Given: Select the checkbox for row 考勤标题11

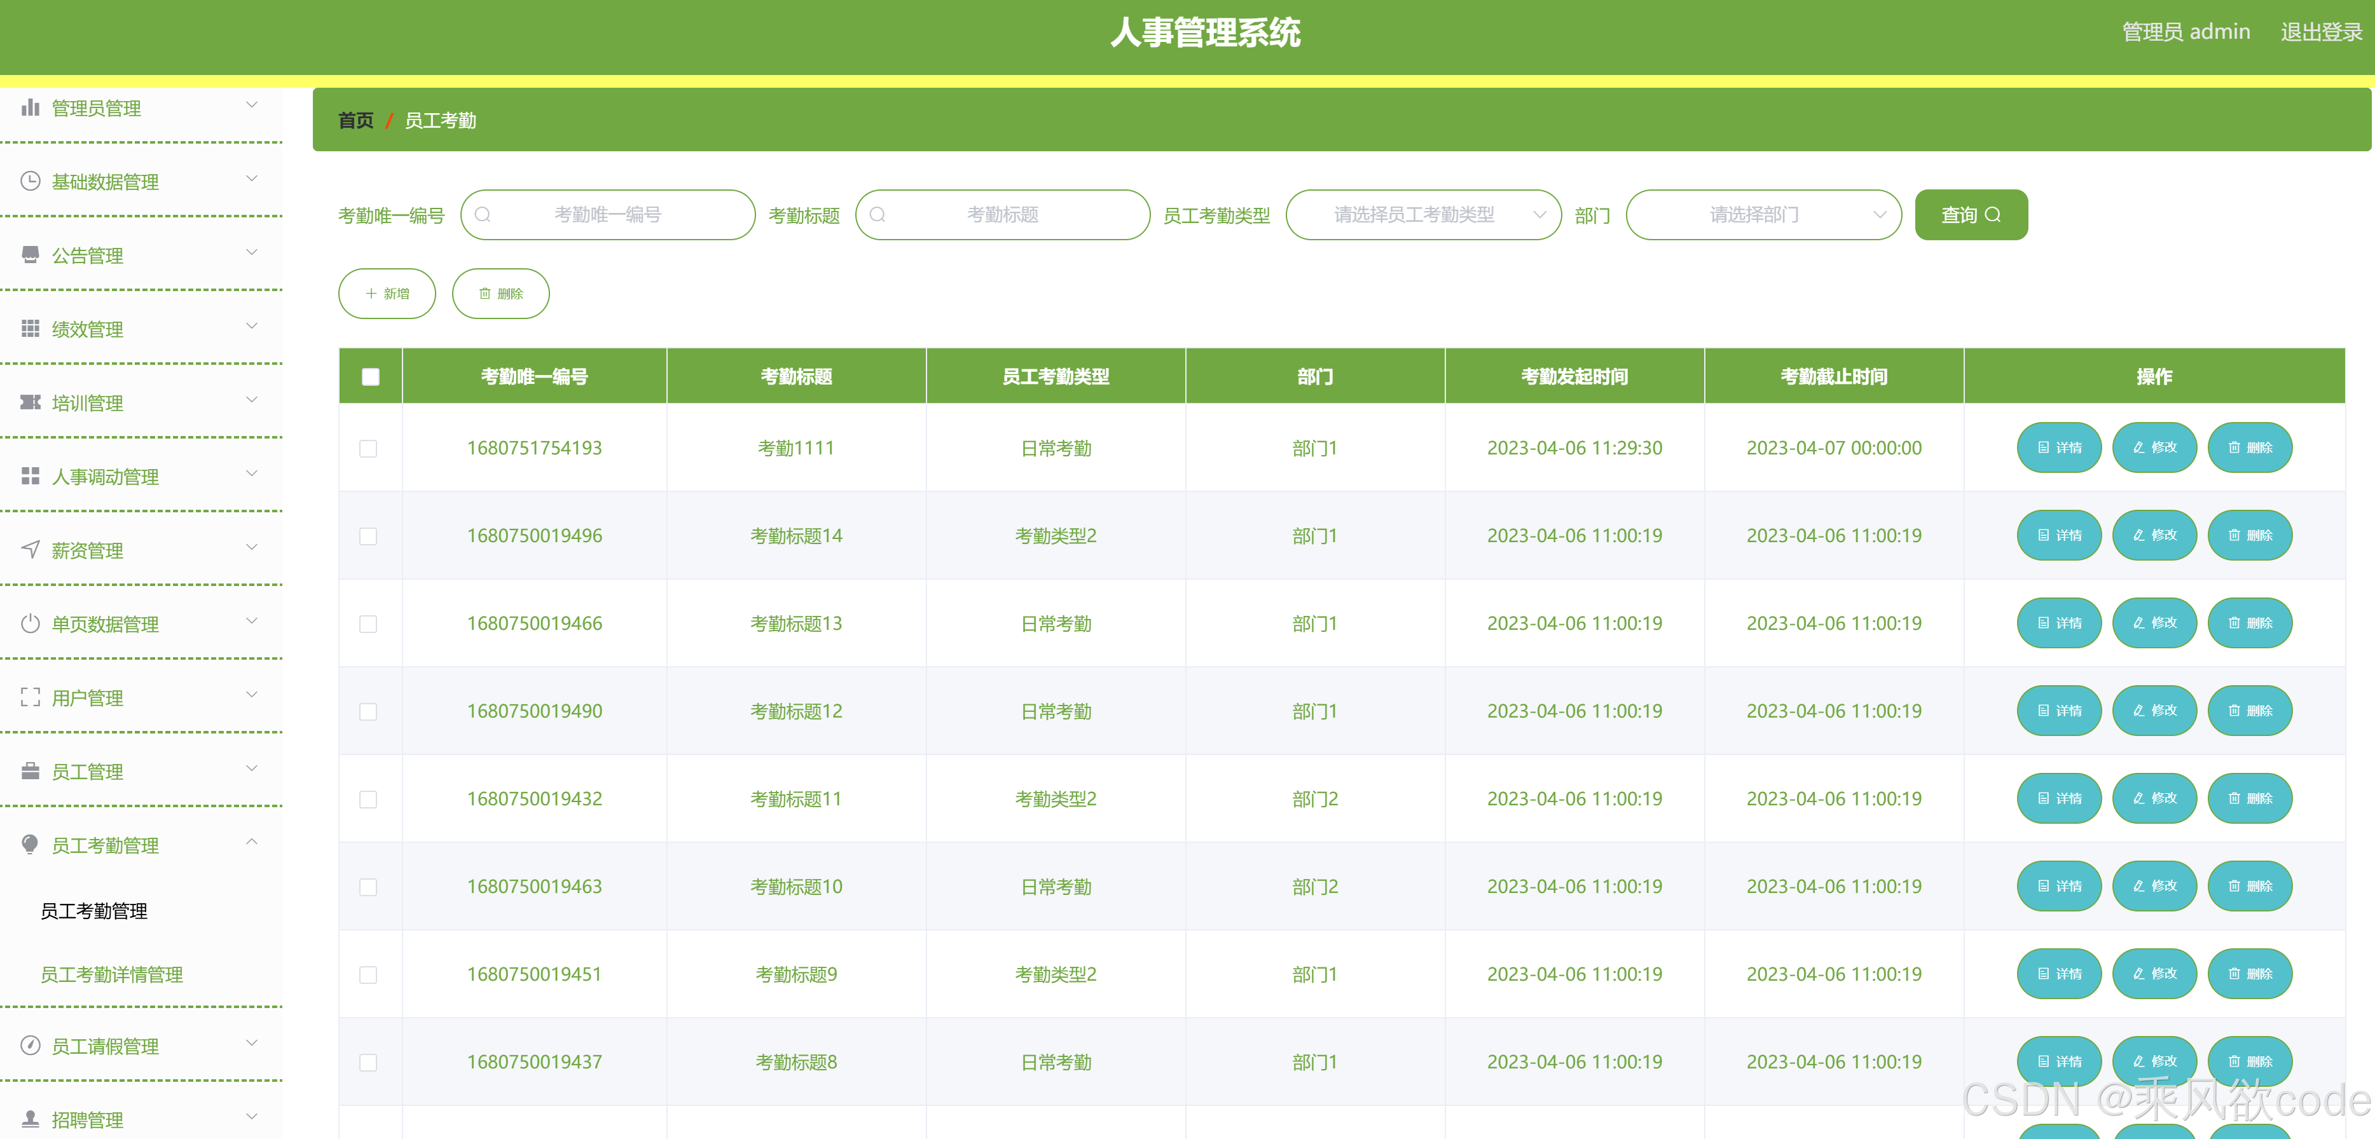Looking at the screenshot, I should click(368, 799).
